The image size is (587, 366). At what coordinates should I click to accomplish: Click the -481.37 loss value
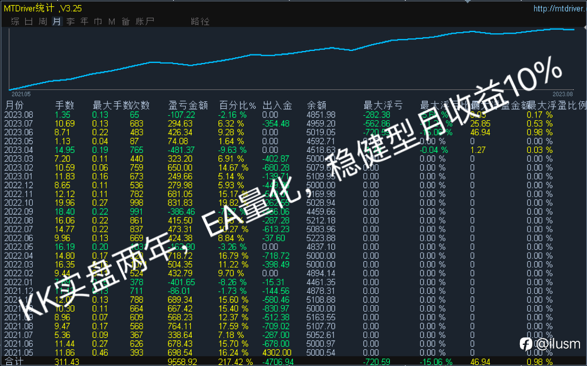click(181, 150)
